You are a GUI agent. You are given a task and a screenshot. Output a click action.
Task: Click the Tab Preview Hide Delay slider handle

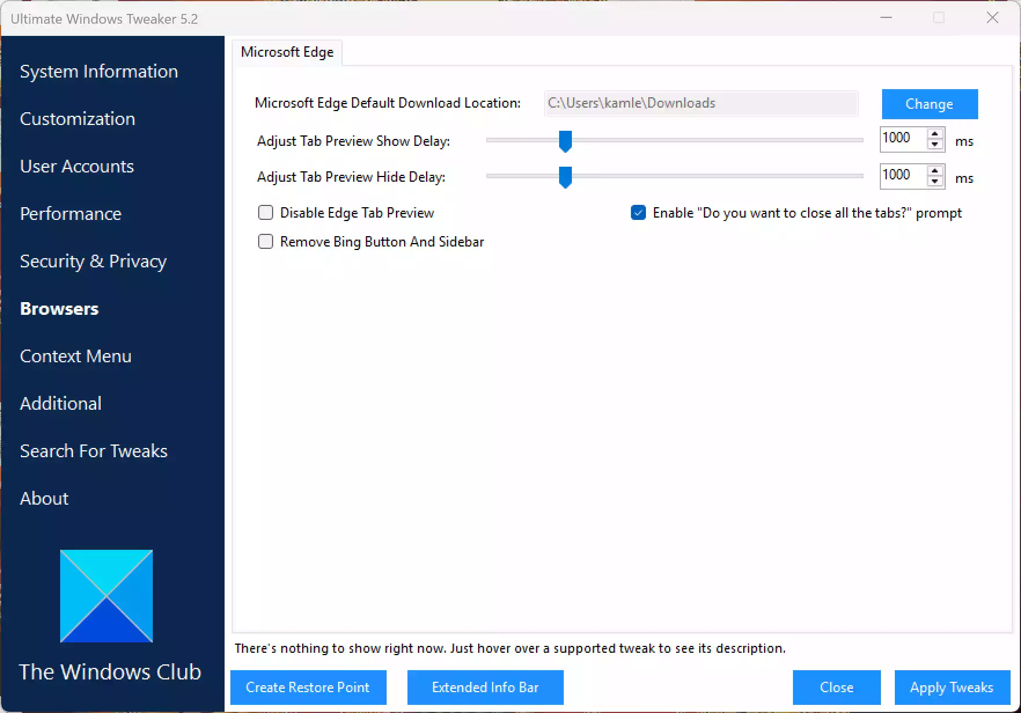[x=565, y=177]
